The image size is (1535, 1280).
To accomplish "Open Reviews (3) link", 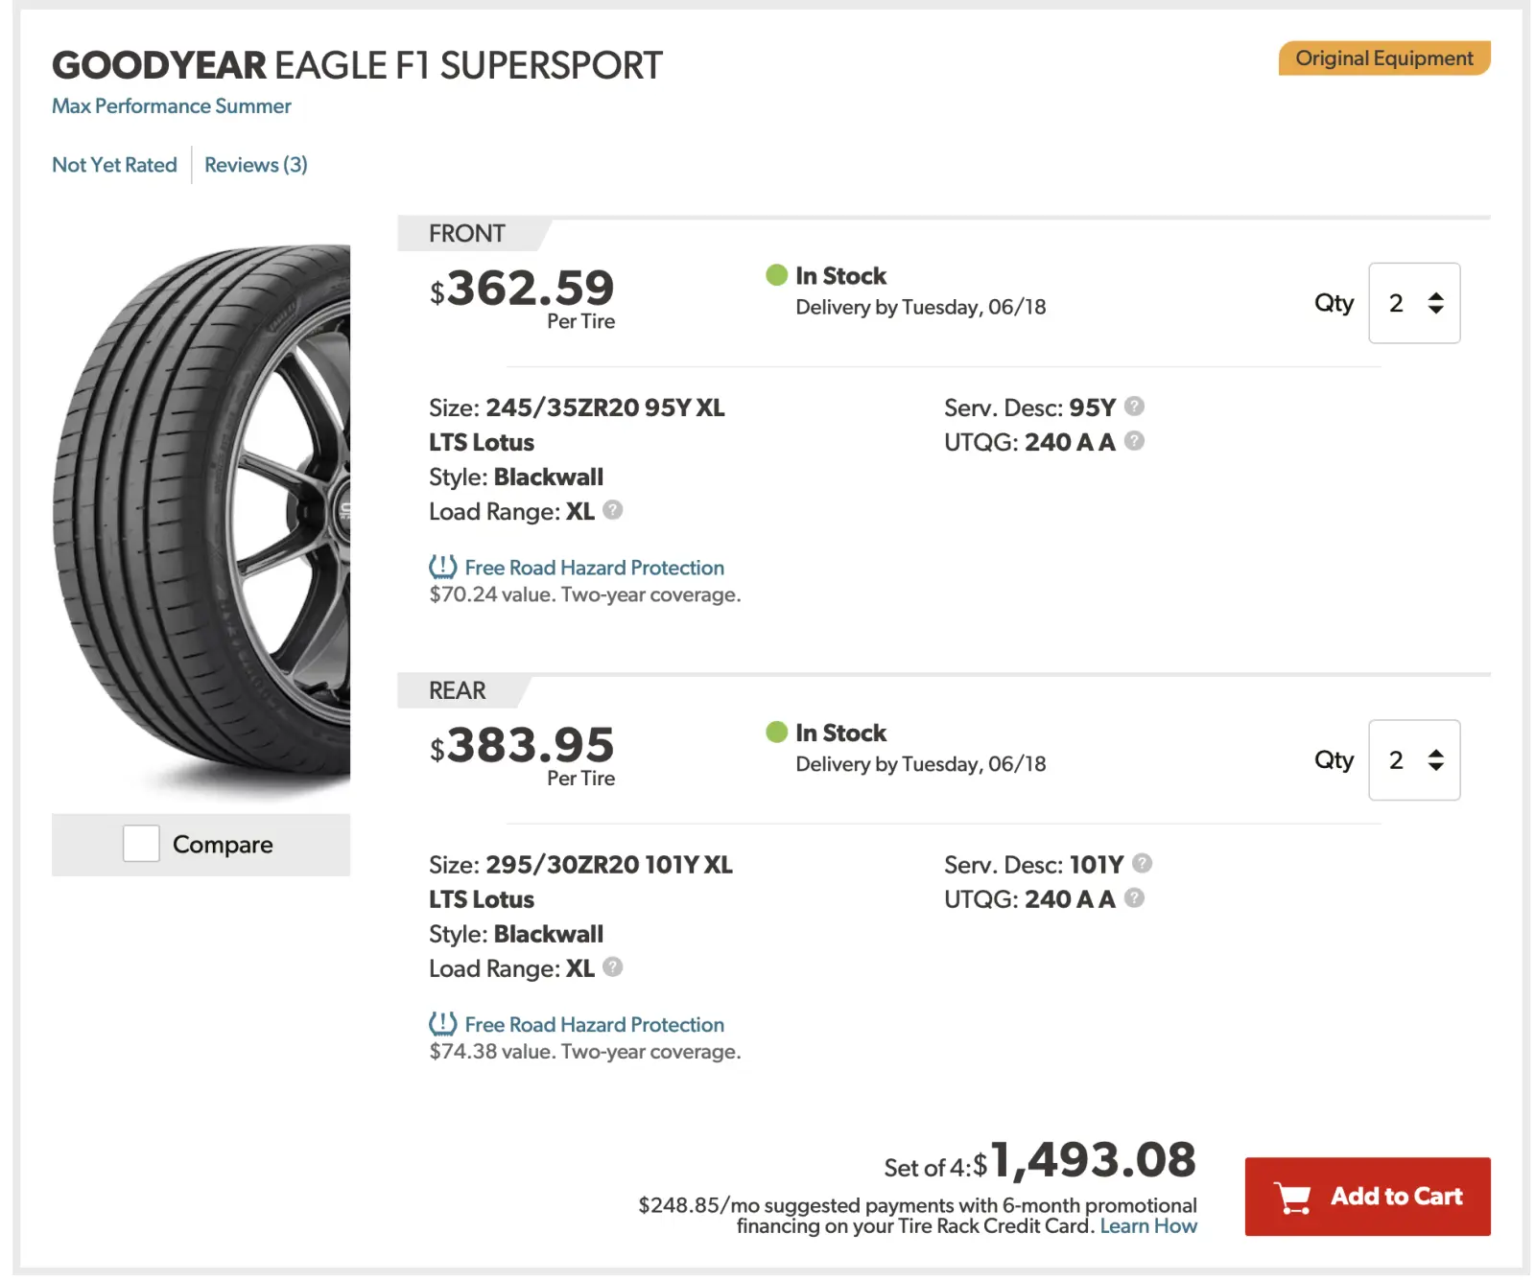I will tap(254, 164).
